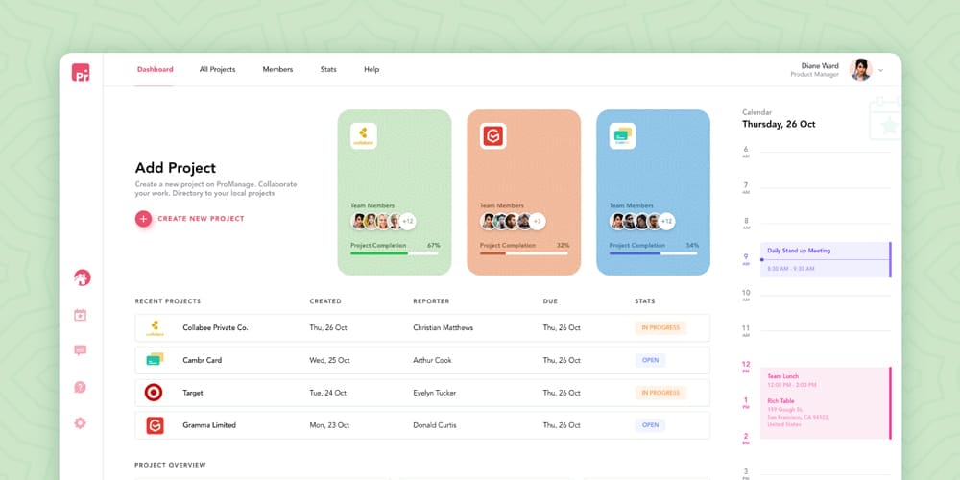Image resolution: width=960 pixels, height=480 pixels.
Task: Open Daily Stand up Meeting event
Action: click(826, 259)
